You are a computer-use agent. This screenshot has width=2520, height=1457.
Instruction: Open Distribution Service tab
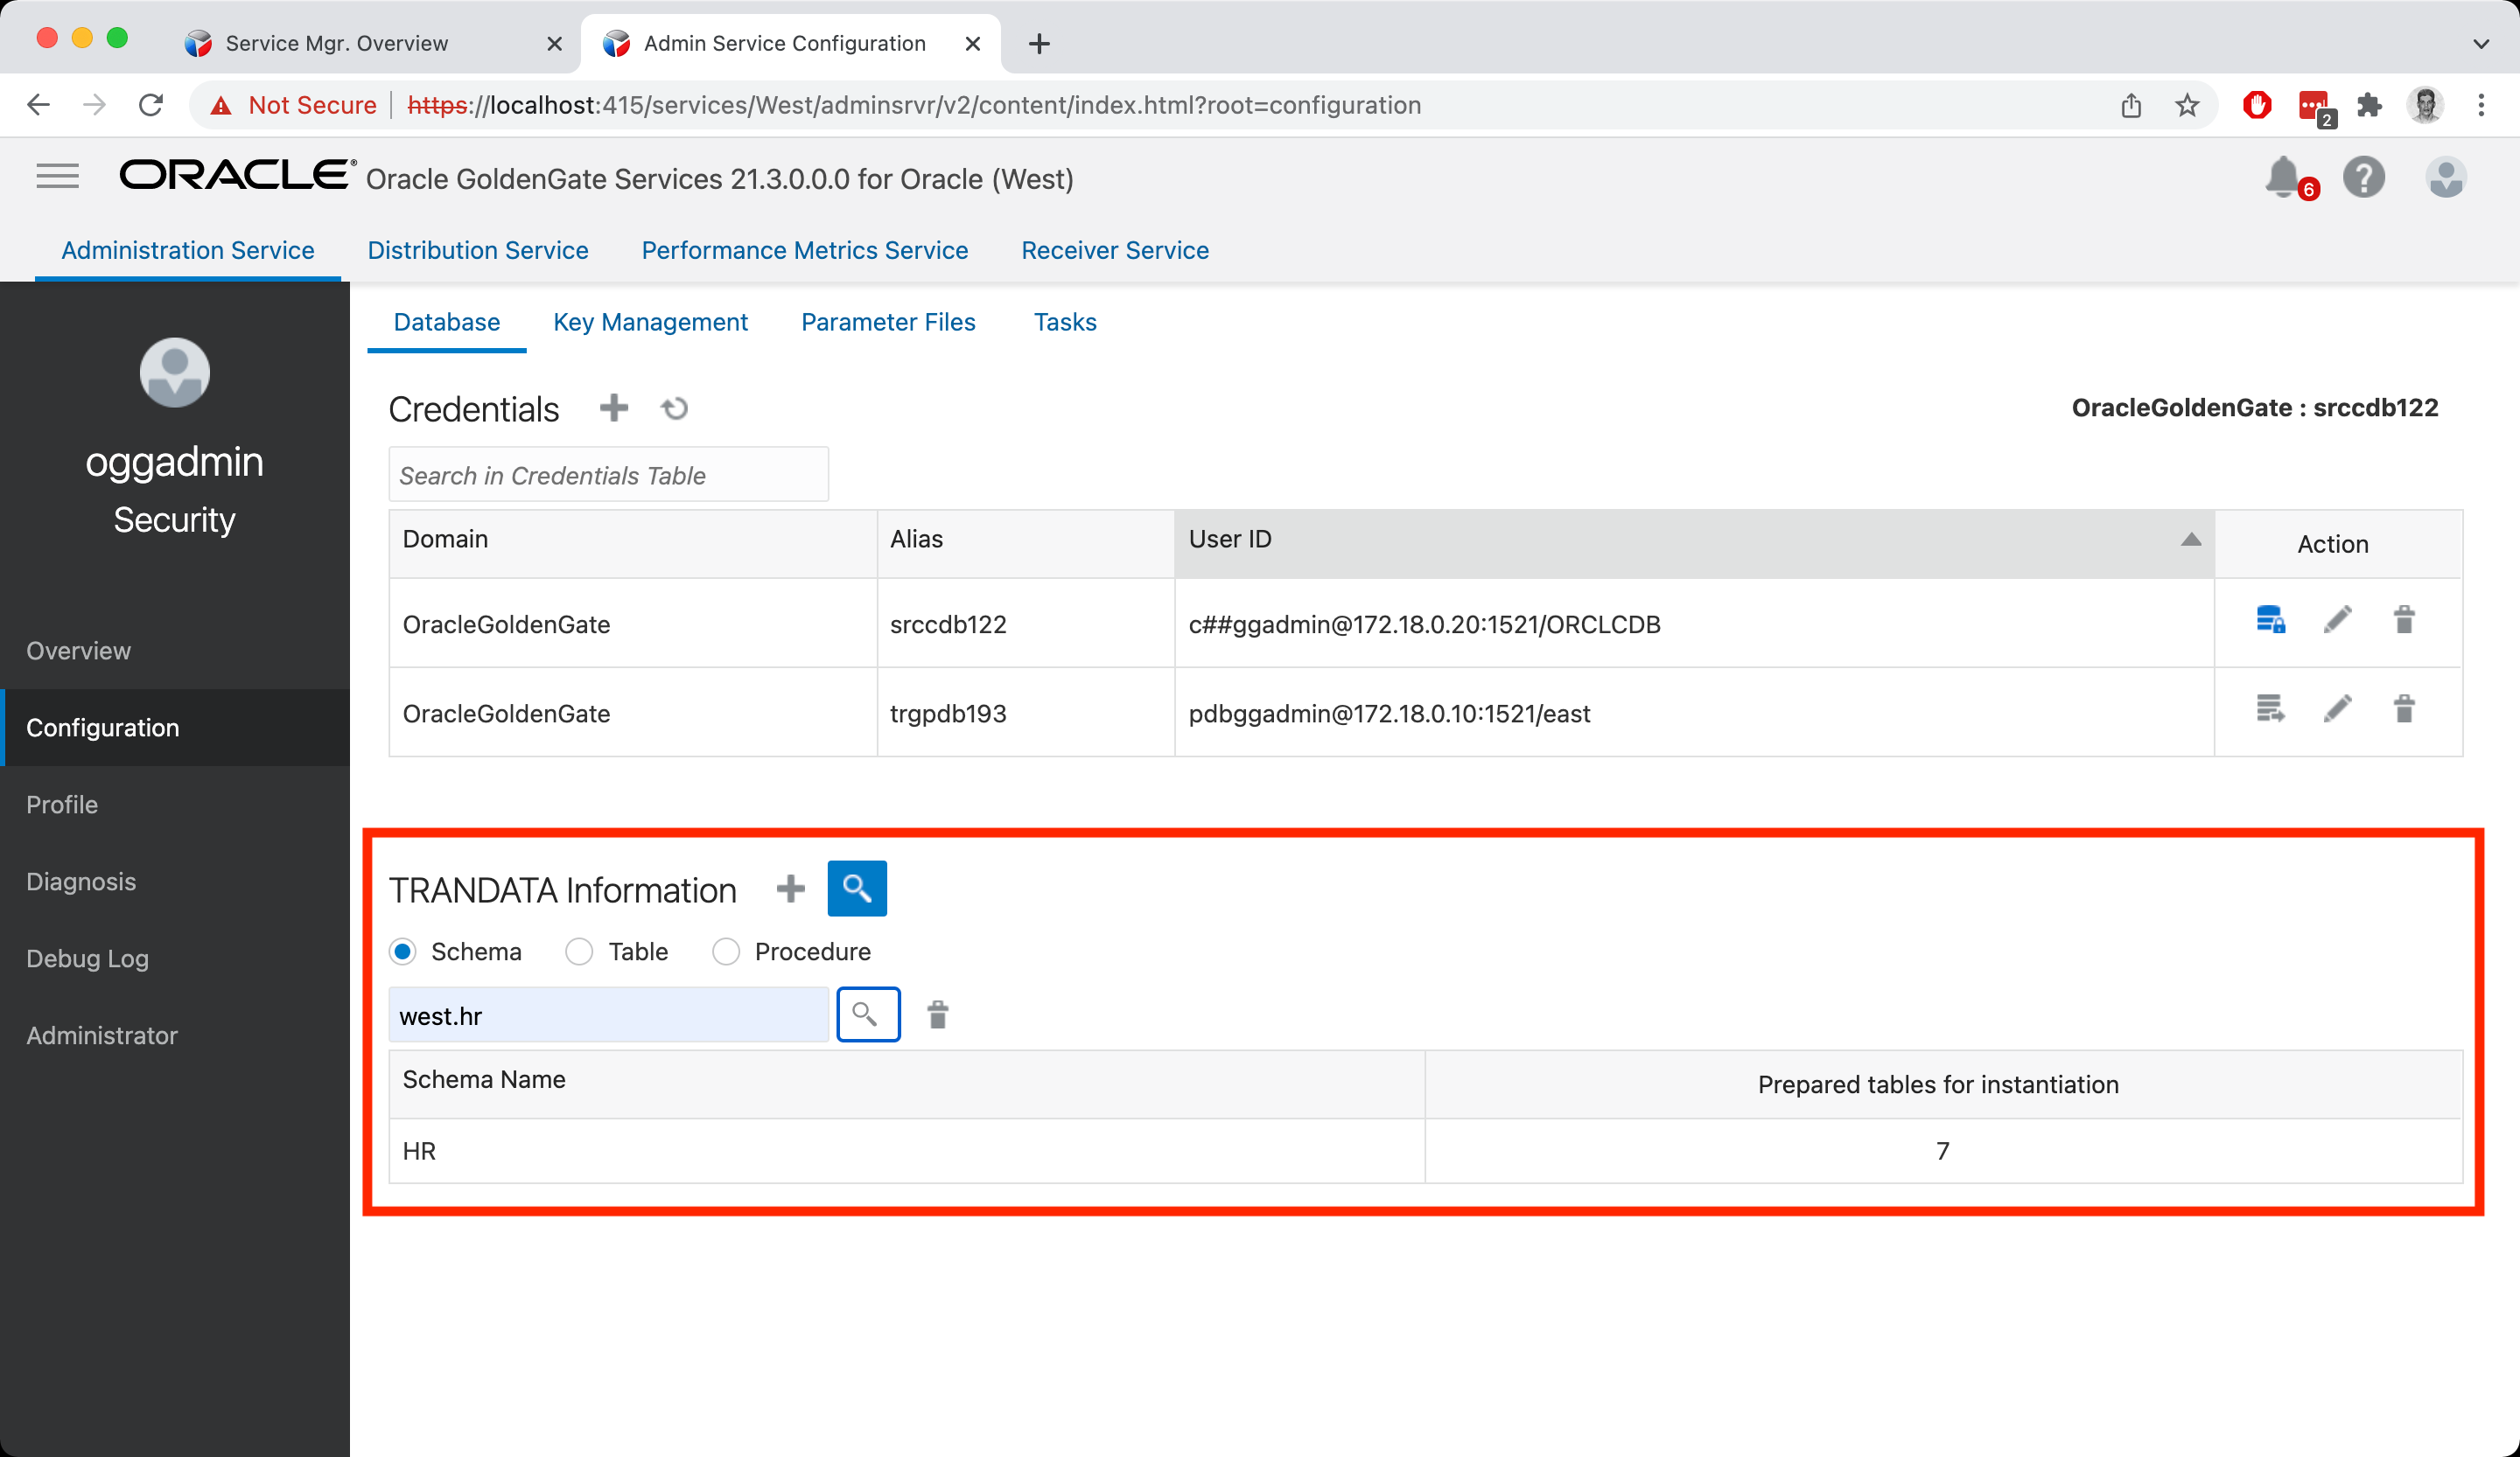click(x=478, y=250)
